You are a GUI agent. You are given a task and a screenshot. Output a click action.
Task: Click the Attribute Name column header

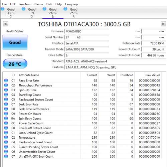pyautogui.click(x=49, y=75)
